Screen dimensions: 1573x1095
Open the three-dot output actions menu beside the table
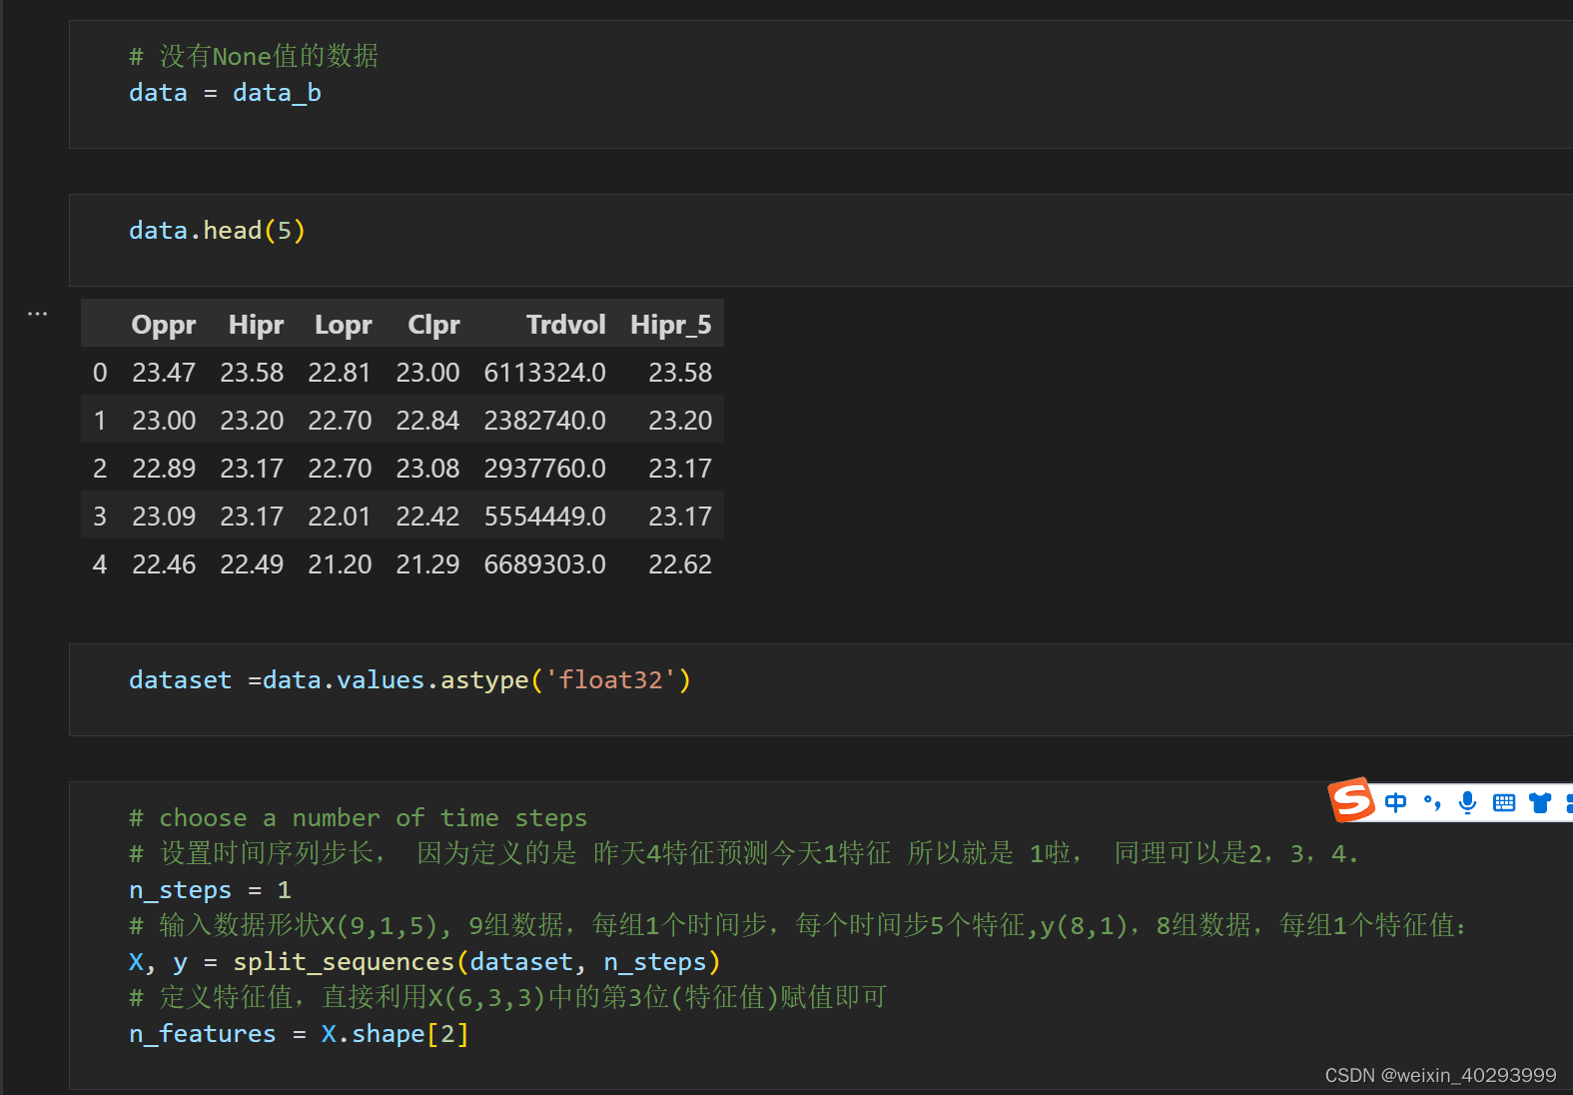click(37, 314)
